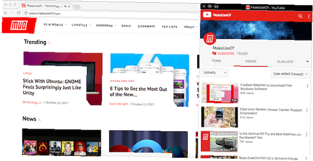Image resolution: width=313 pixels, height=161 pixels.
Task: Open 9 Safest Websites video title
Action: [266, 87]
